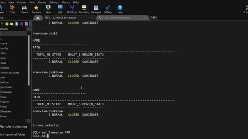The height and width of the screenshot is (139, 248).
Task: Select the .local folder
Action: (x=3, y=63)
